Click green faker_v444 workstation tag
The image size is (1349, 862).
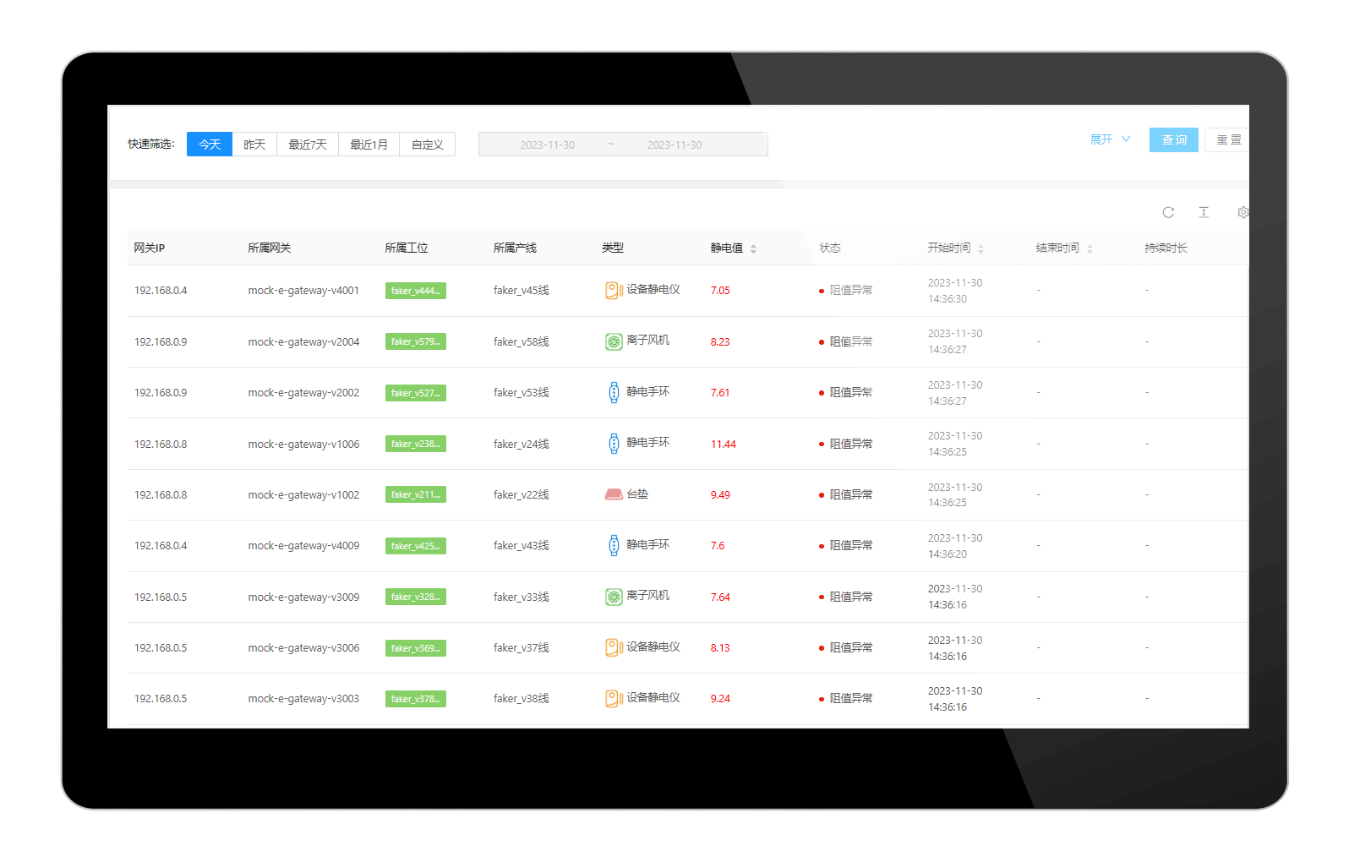(x=415, y=291)
